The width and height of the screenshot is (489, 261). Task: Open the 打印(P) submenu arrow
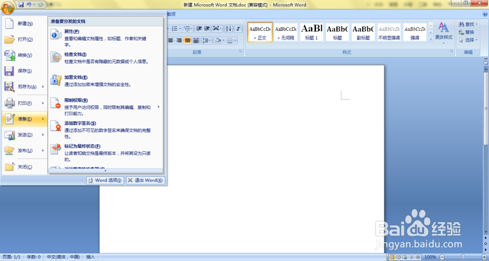(x=43, y=103)
